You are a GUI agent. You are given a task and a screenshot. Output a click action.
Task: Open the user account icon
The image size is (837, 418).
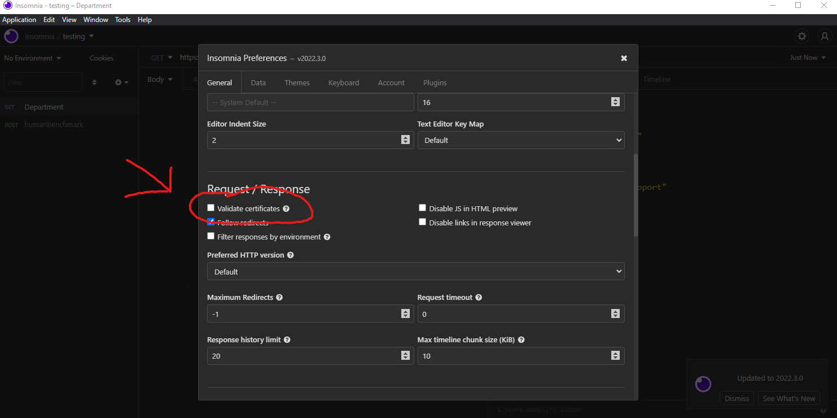[823, 36]
